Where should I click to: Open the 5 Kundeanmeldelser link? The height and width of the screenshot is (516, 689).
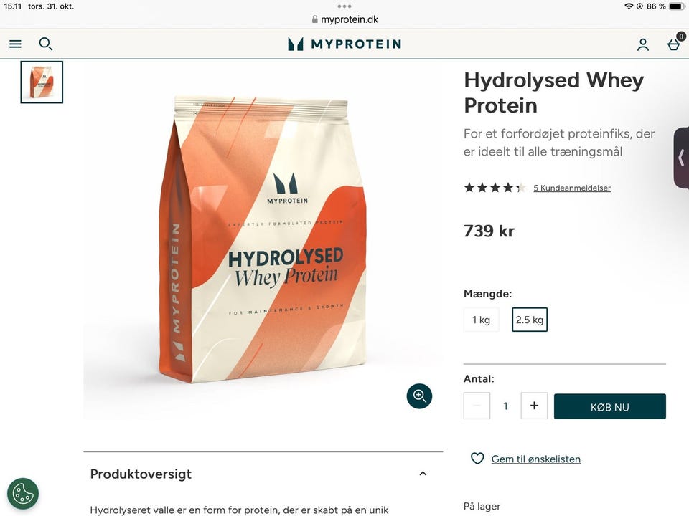572,188
